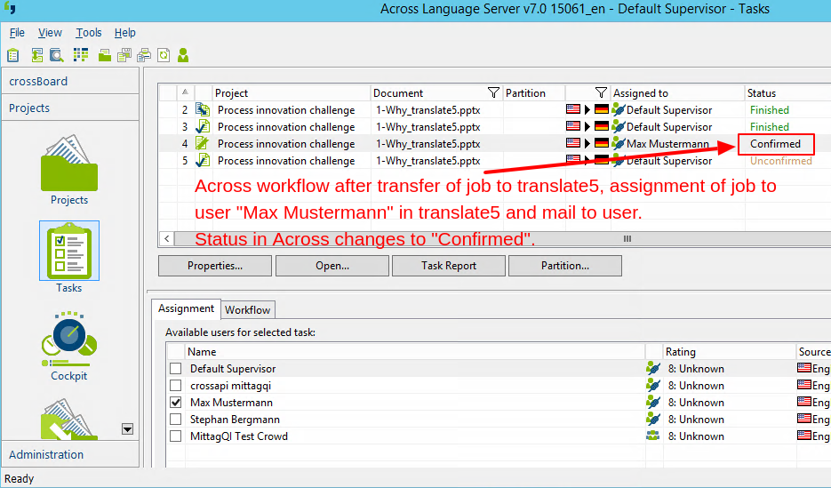Click the colored grid squares toolbar icon

81,55
